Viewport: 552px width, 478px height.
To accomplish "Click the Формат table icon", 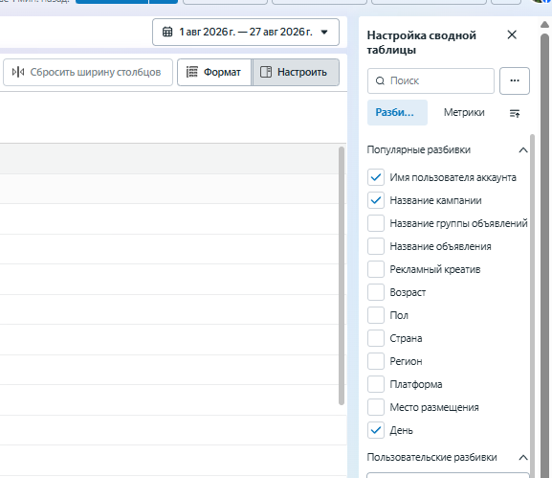I will click(192, 72).
